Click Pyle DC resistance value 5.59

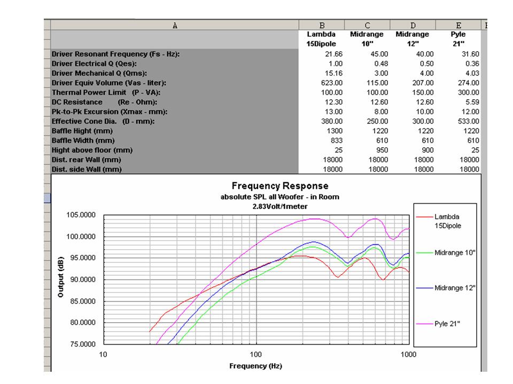coord(472,102)
